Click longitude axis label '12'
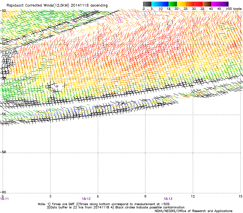This screenshot has height=213, width=243. [x=193, y=196]
